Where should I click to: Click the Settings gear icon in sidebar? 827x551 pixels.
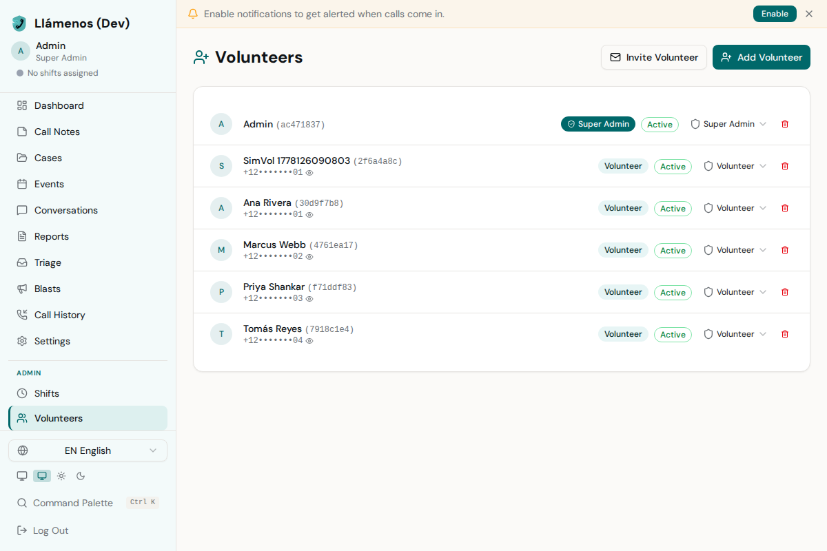click(22, 341)
